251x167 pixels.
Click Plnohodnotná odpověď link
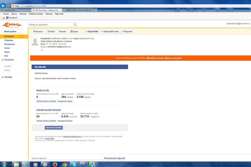click(x=114, y=158)
